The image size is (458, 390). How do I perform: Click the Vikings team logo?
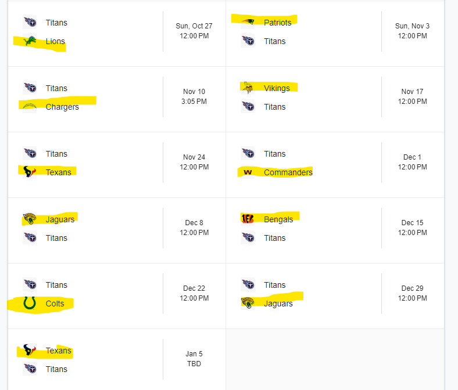coord(248,88)
